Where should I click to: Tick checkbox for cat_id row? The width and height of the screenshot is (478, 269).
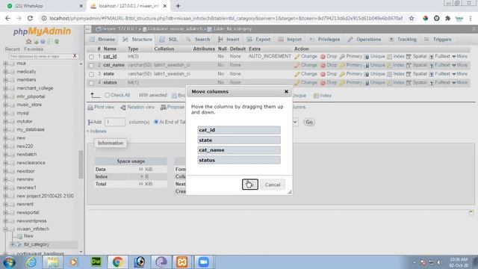point(91,57)
